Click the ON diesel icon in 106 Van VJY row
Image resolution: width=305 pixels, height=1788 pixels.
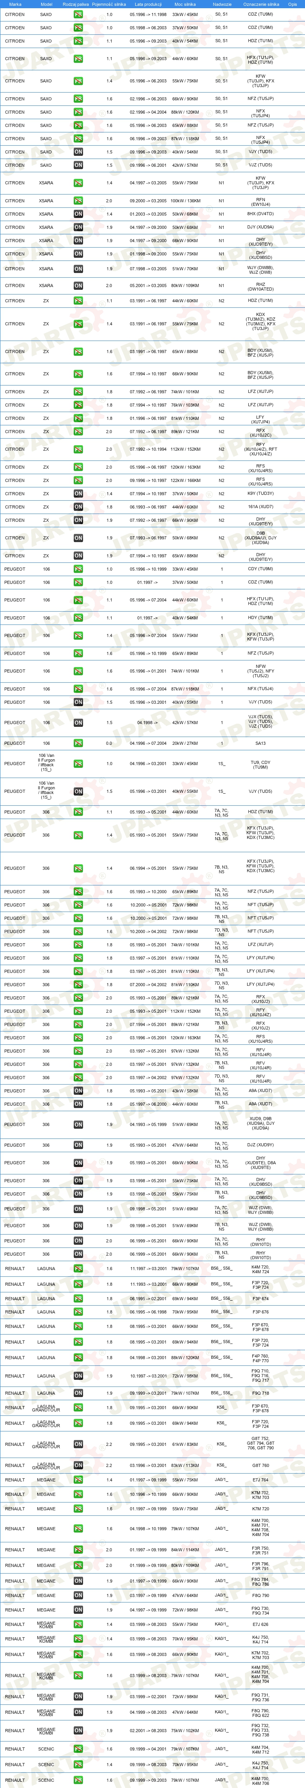click(78, 791)
